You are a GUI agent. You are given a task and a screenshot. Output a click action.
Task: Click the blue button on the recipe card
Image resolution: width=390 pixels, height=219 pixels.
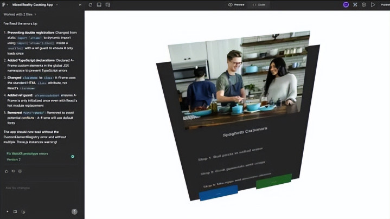pyautogui.click(x=219, y=193)
